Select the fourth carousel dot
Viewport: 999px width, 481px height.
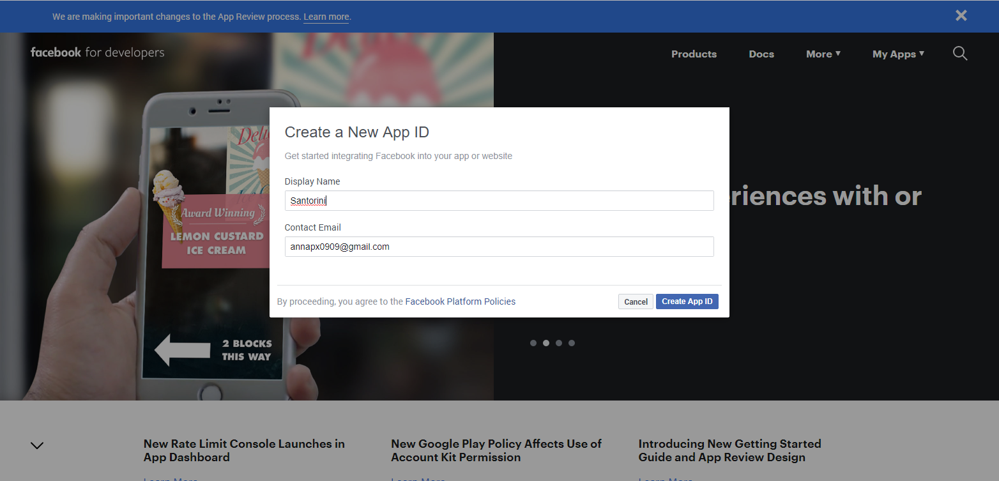point(572,343)
